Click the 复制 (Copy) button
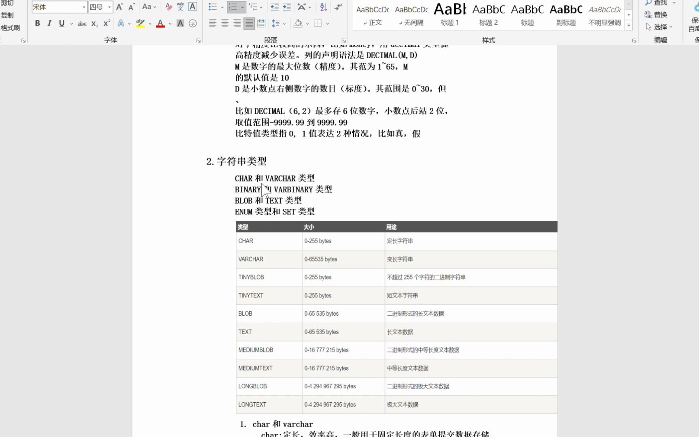Image resolution: width=699 pixels, height=437 pixels. pos(7,15)
